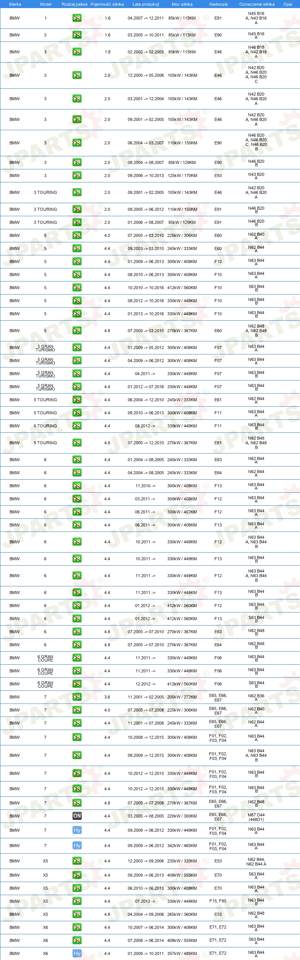Click the petrol icon for BMW 3 1.6 E90
Image resolution: width=300 pixels, height=960 pixels.
[x=77, y=35]
